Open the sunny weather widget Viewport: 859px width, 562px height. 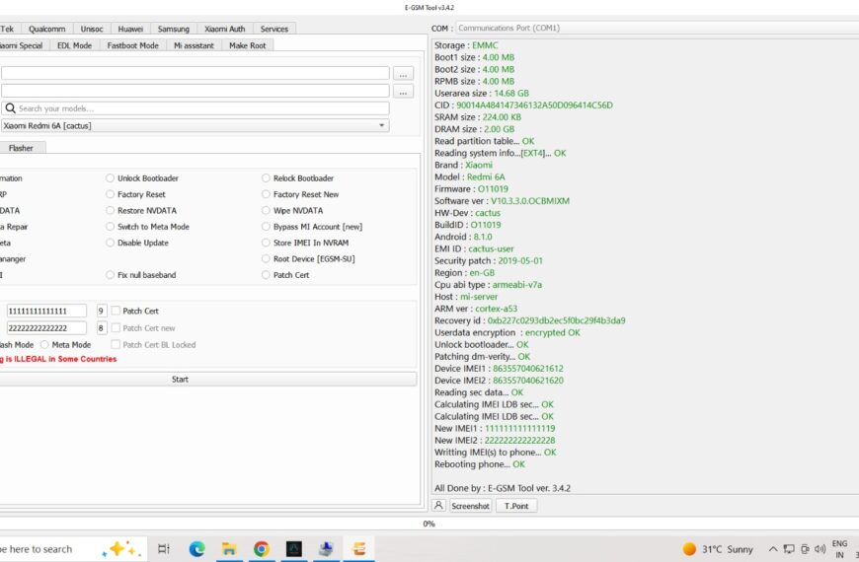718,549
